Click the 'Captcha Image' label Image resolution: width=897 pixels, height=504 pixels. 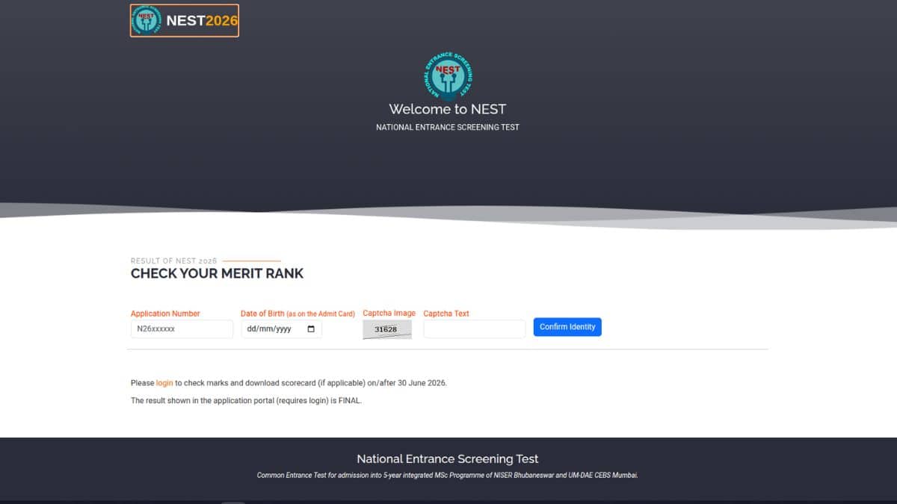pyautogui.click(x=389, y=314)
